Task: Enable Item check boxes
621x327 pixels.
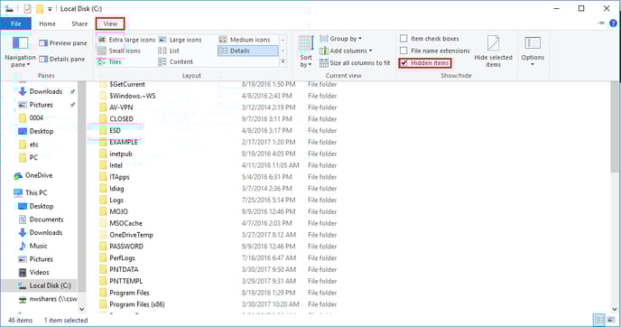Action: pyautogui.click(x=403, y=39)
